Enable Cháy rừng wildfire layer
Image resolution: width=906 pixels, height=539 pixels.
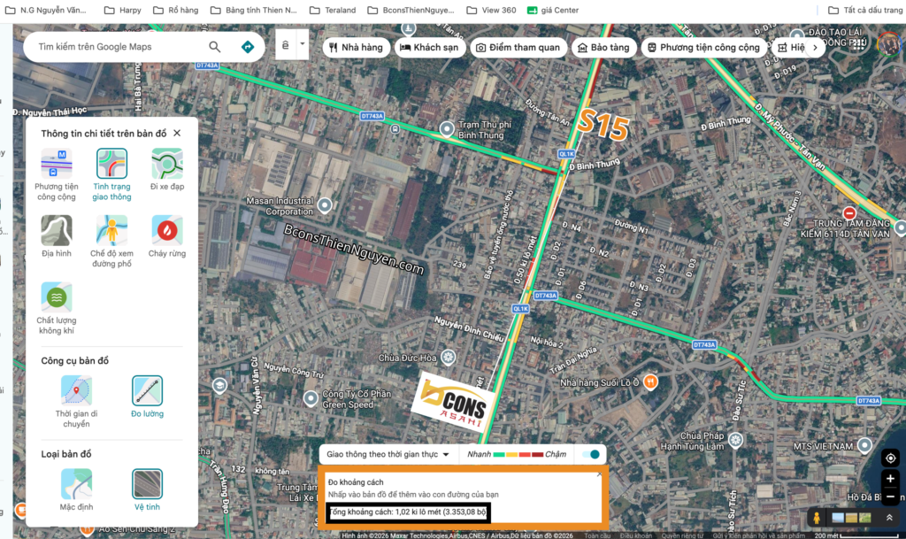(x=167, y=235)
